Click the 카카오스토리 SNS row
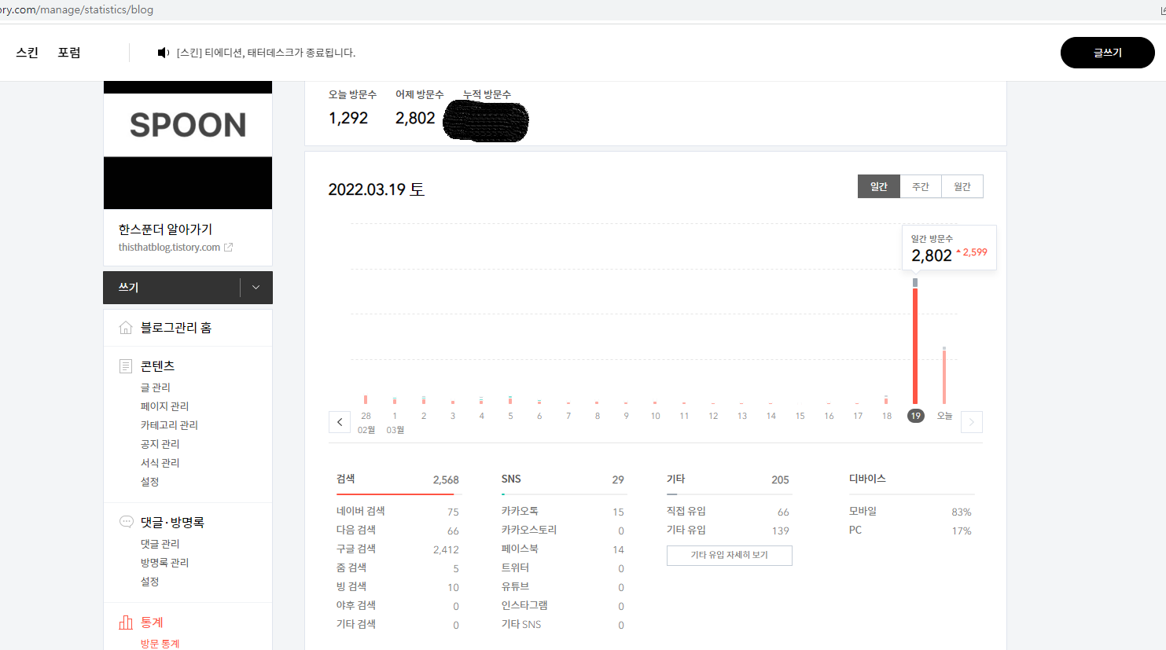This screenshot has height=650, width=1166. coord(563,531)
